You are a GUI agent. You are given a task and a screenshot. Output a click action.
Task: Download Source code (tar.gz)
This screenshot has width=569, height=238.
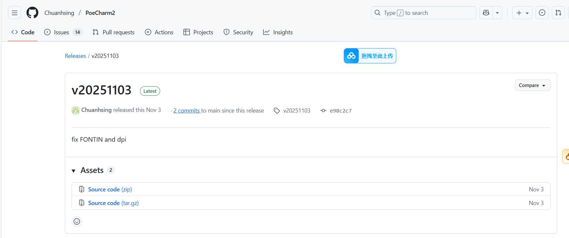(113, 203)
